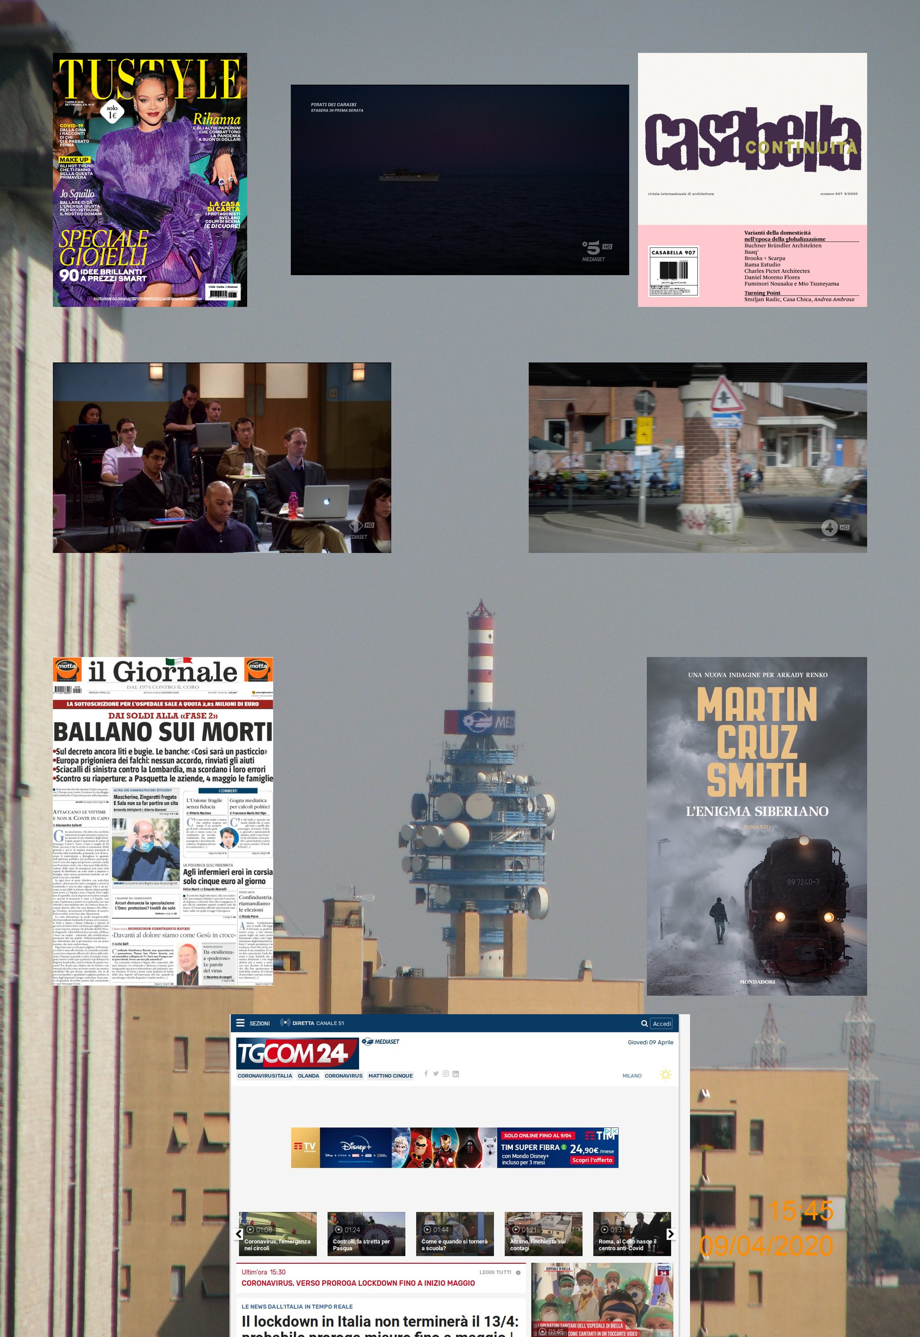Click the Mediaset logo link
This screenshot has width=920, height=1337.
(x=380, y=1041)
